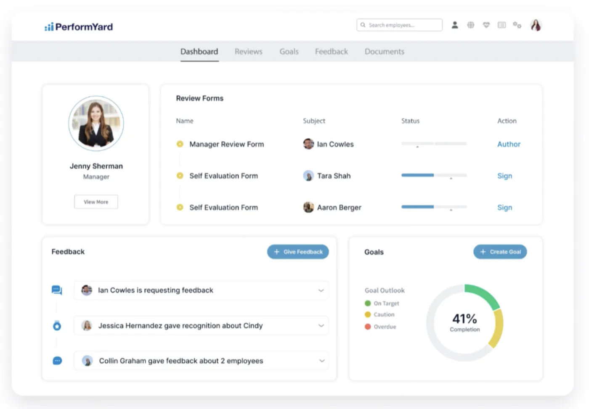
Task: Click the list form icon in the header
Action: point(502,25)
